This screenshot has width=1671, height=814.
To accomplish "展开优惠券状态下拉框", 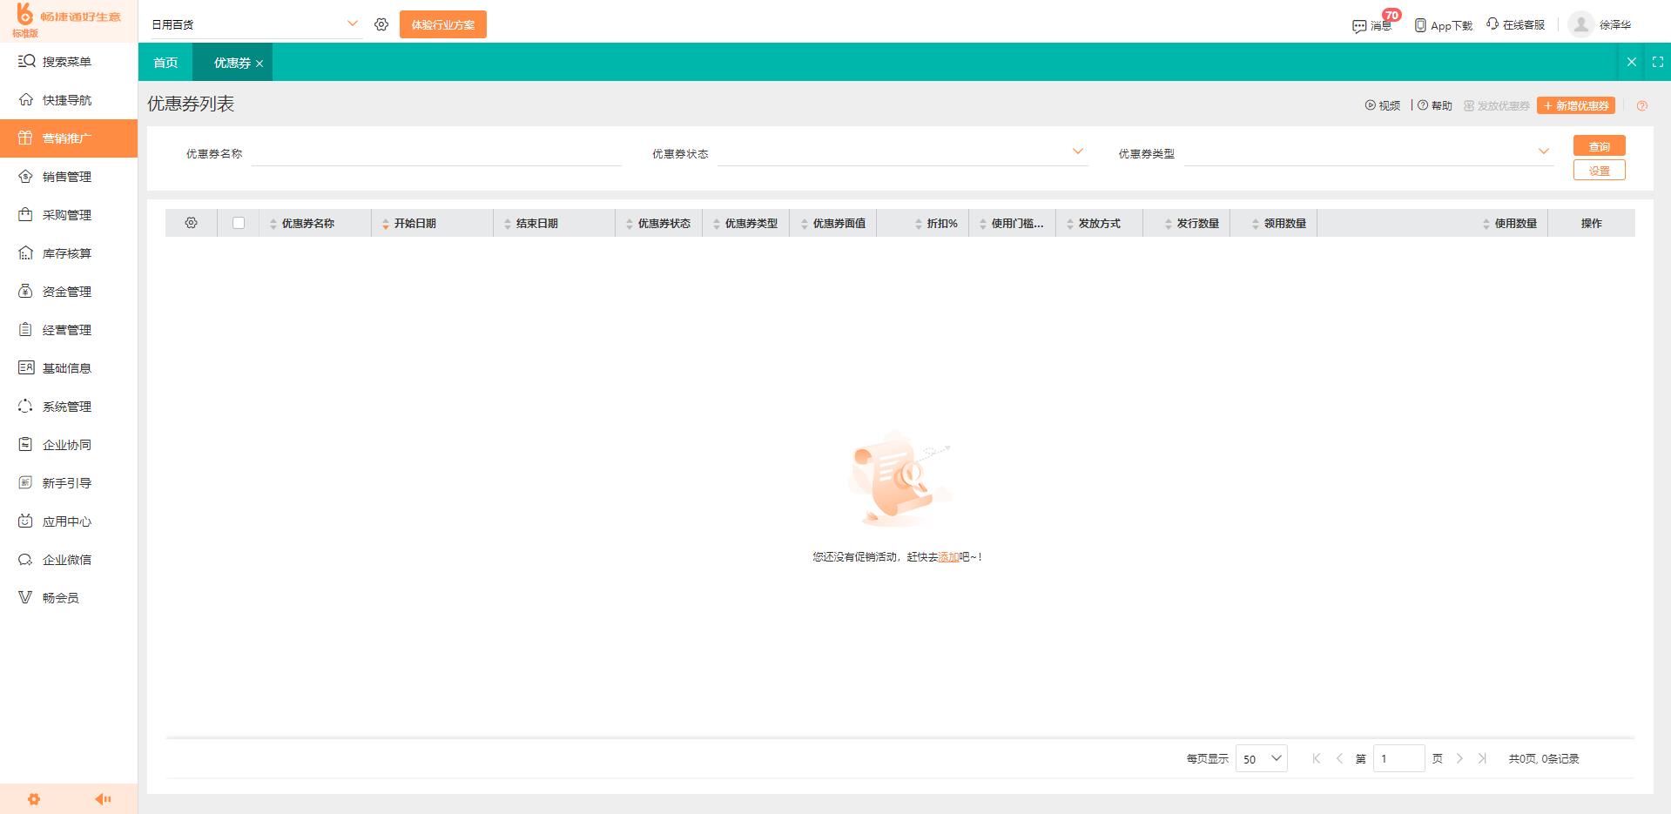I will [1078, 151].
